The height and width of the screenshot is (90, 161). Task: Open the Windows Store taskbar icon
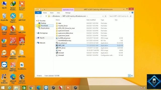[24, 88]
